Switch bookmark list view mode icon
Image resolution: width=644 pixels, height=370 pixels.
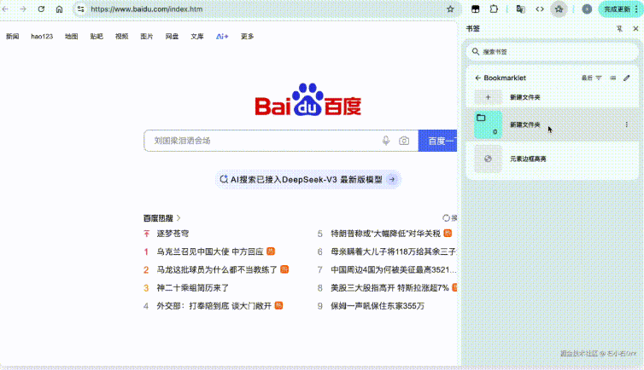click(612, 78)
